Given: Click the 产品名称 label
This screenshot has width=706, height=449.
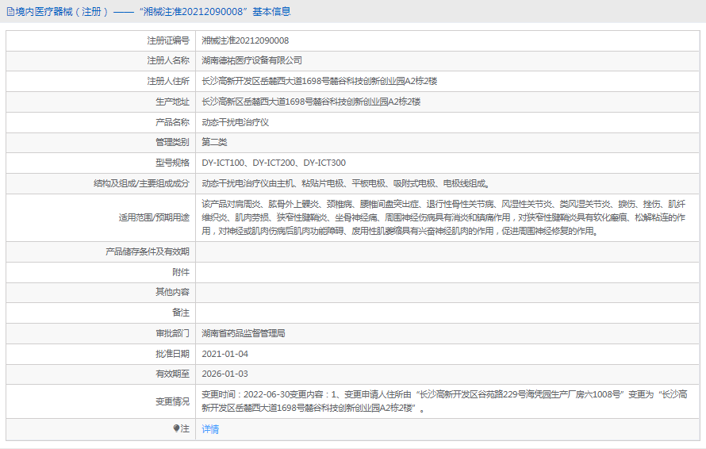Looking at the screenshot, I should 172,122.
